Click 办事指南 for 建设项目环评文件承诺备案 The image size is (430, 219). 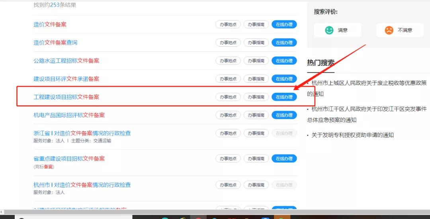point(256,79)
